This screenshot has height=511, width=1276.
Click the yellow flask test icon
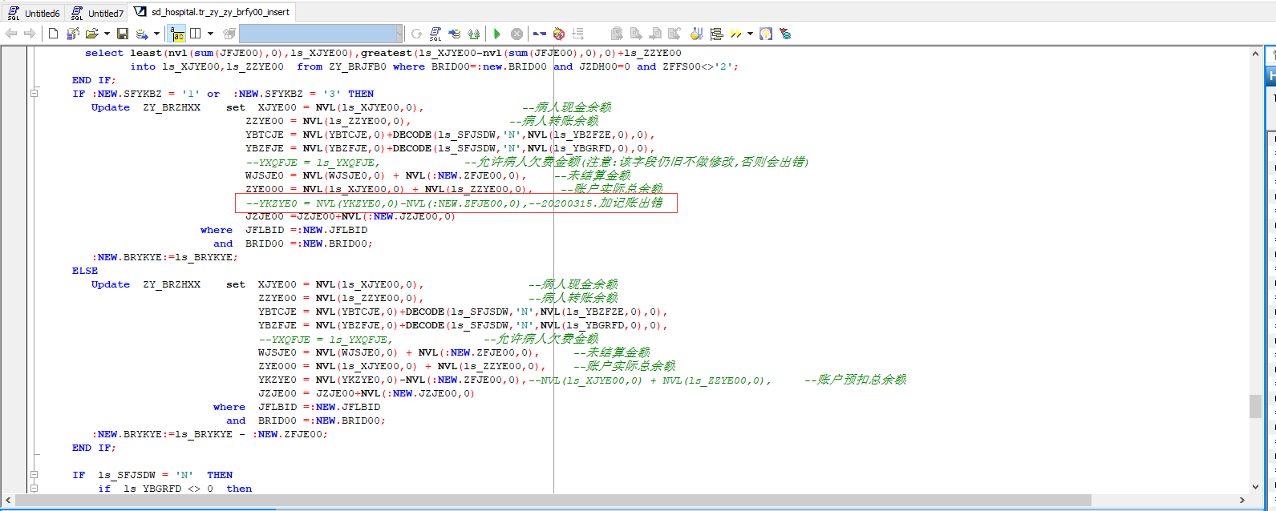697,34
